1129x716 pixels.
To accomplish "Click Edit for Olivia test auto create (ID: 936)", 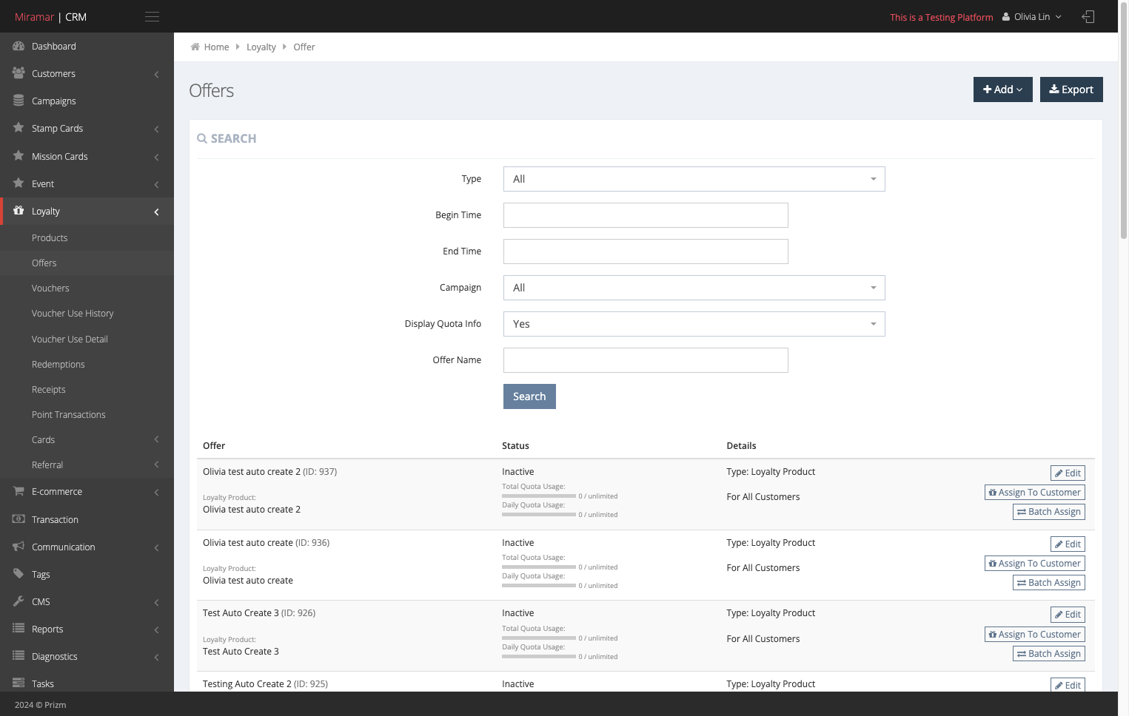I will tap(1068, 544).
